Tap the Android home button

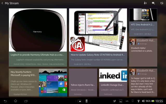16,101
